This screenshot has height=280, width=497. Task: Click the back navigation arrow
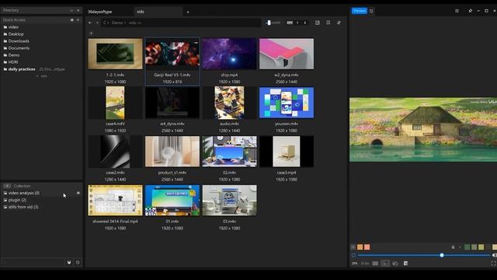[x=90, y=23]
